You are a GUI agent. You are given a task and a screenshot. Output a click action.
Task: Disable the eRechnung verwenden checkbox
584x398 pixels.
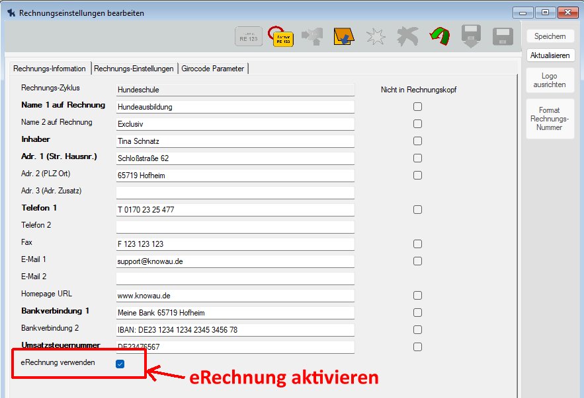coord(120,364)
